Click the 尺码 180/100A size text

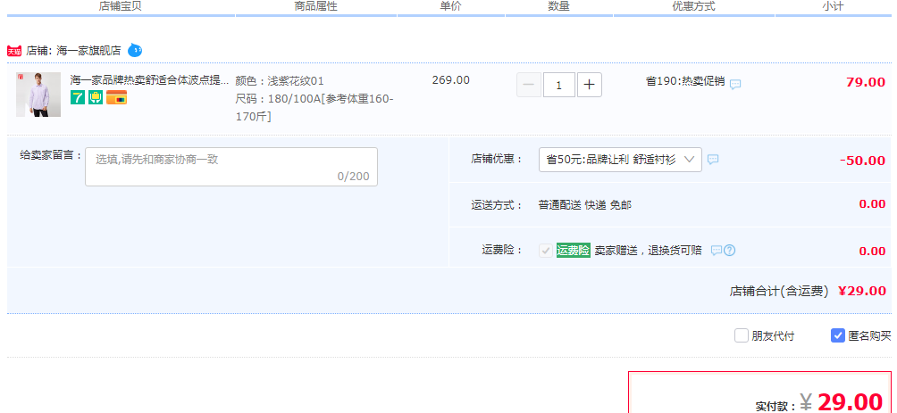(x=314, y=107)
